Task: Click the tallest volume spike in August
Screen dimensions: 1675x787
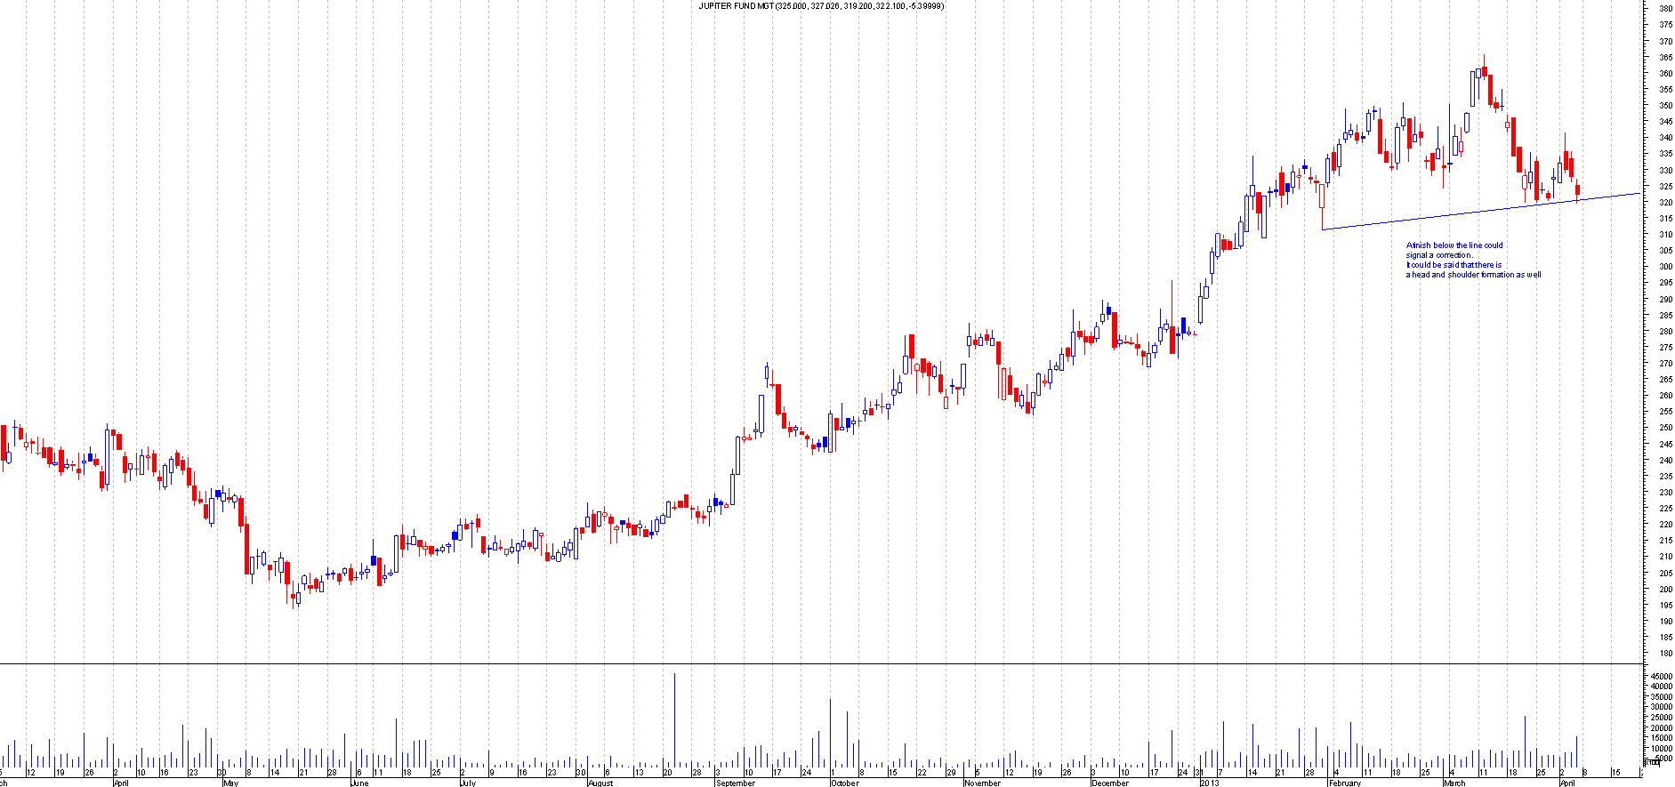Action: click(x=674, y=711)
